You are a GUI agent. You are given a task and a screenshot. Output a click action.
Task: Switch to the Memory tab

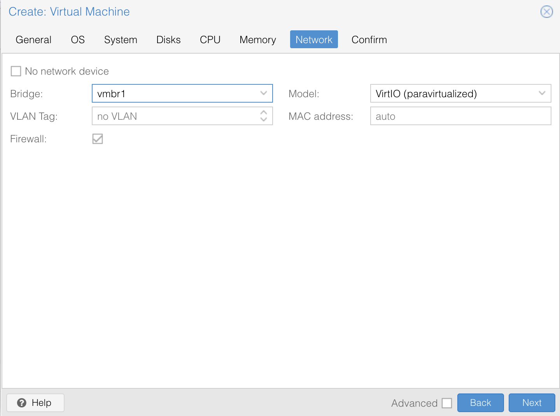(x=257, y=39)
